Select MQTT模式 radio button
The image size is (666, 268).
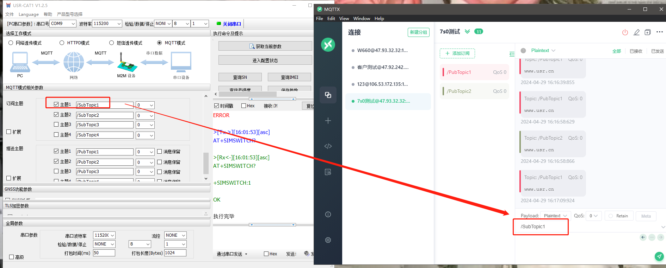[159, 43]
